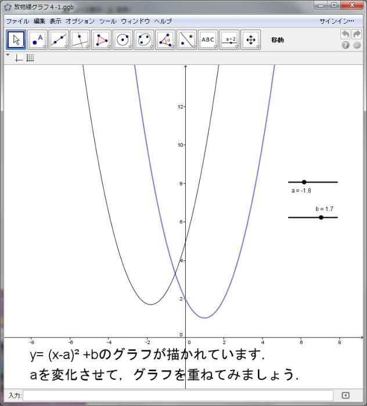The width and height of the screenshot is (367, 406).
Task: Expand the Point tool dropdown arrow
Action: [45, 47]
